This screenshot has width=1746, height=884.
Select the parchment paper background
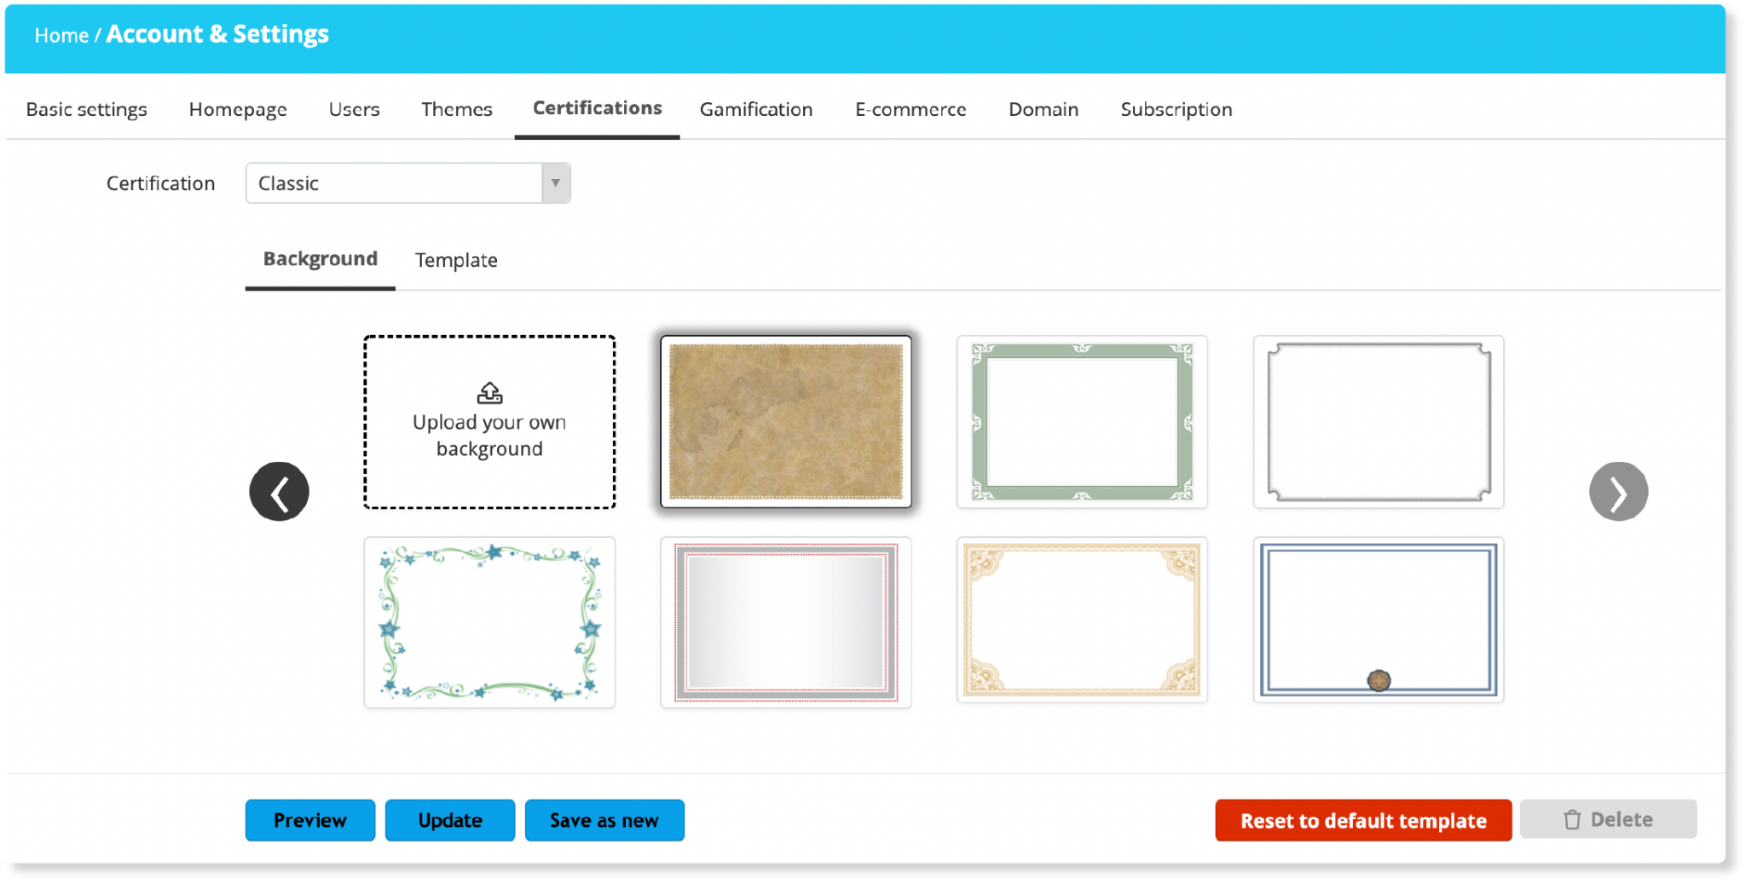pyautogui.click(x=785, y=422)
